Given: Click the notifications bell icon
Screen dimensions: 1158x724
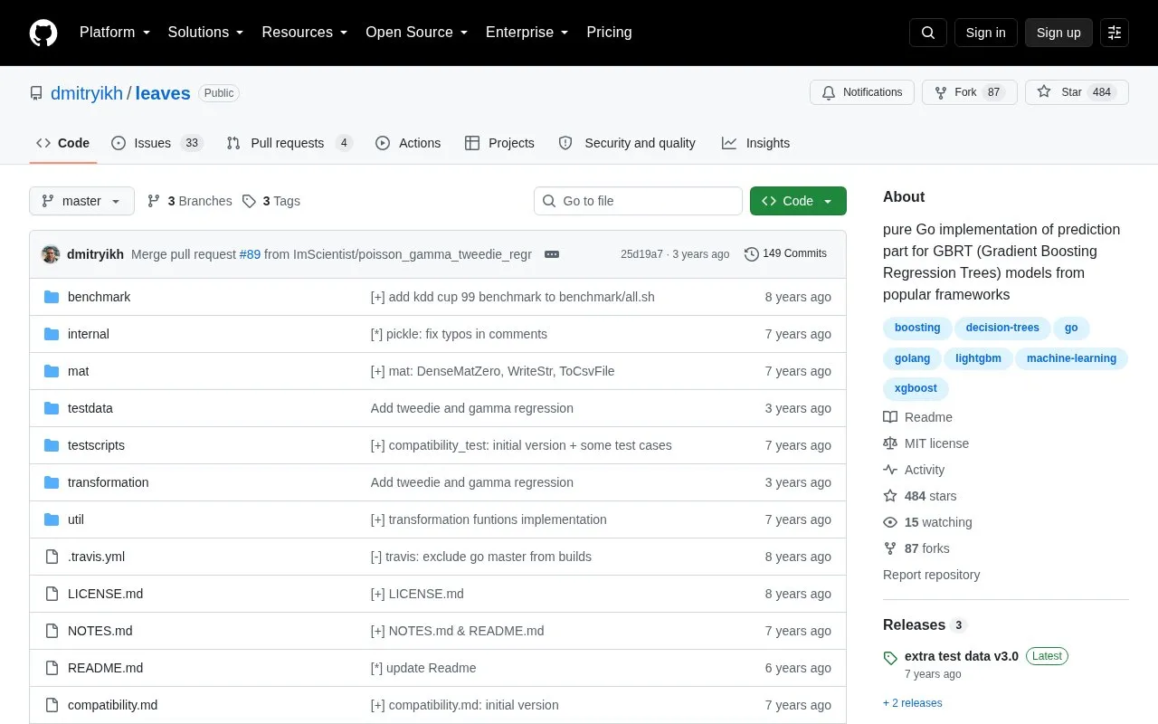Looking at the screenshot, I should (x=829, y=92).
